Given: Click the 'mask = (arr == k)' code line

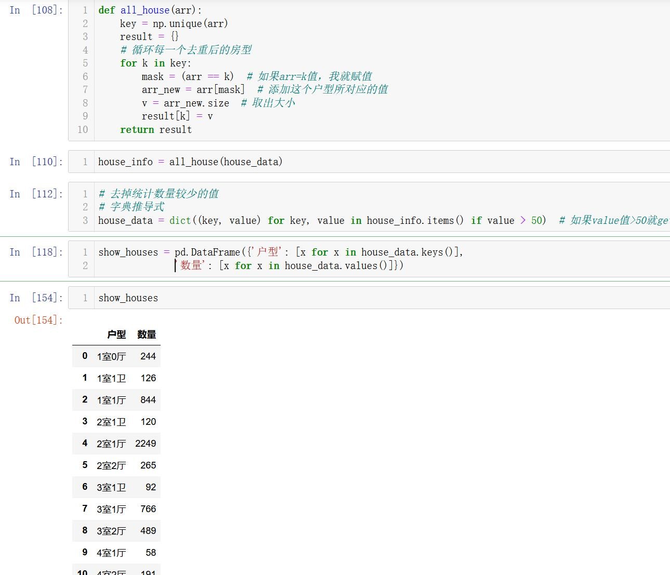Looking at the screenshot, I should point(188,76).
